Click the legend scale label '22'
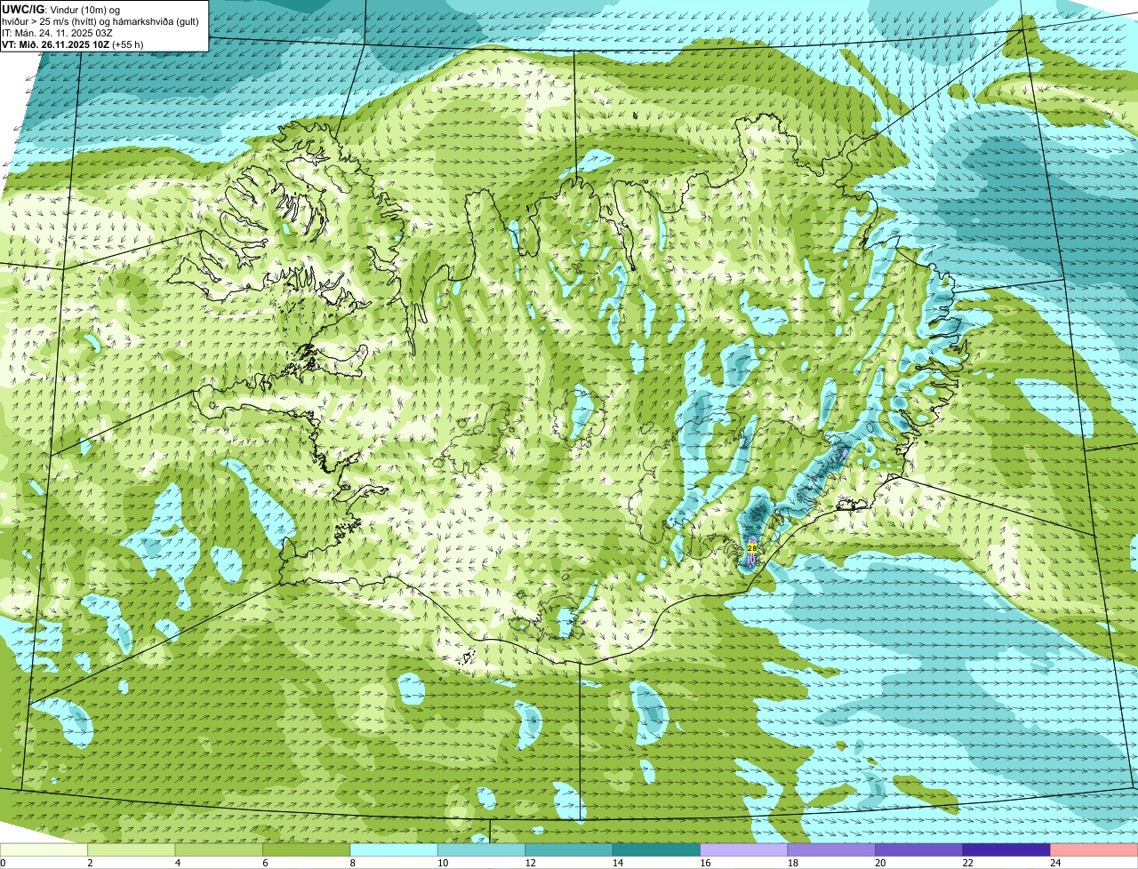Screen dimensions: 1138x869 click(968, 863)
